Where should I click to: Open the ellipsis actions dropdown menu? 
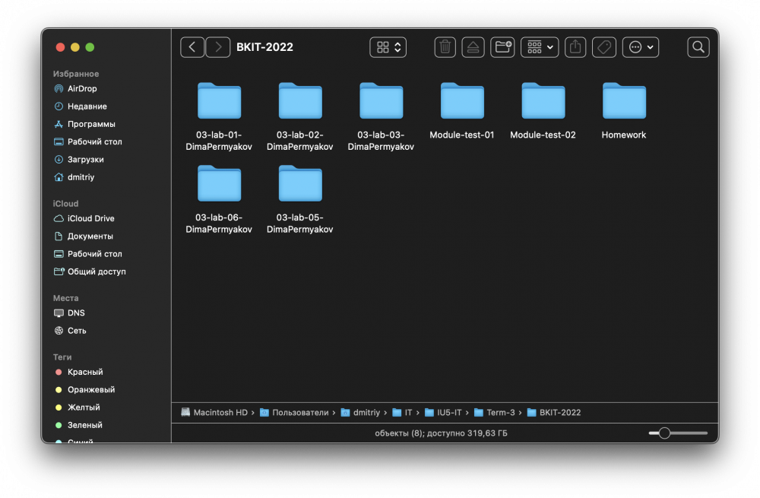[640, 47]
